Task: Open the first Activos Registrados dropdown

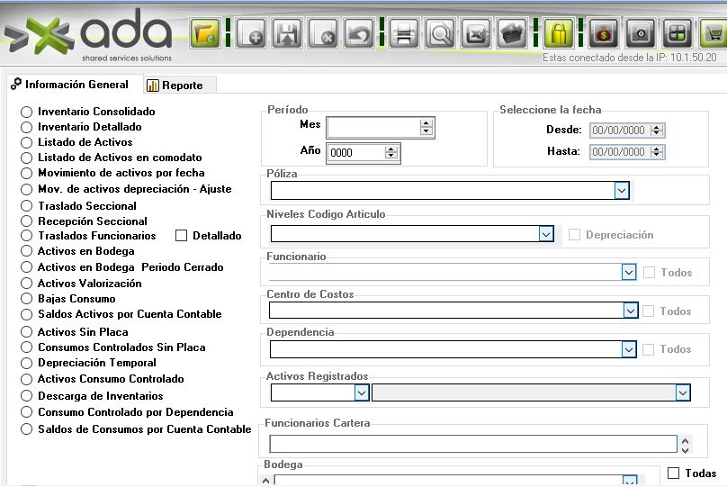Action: 362,392
